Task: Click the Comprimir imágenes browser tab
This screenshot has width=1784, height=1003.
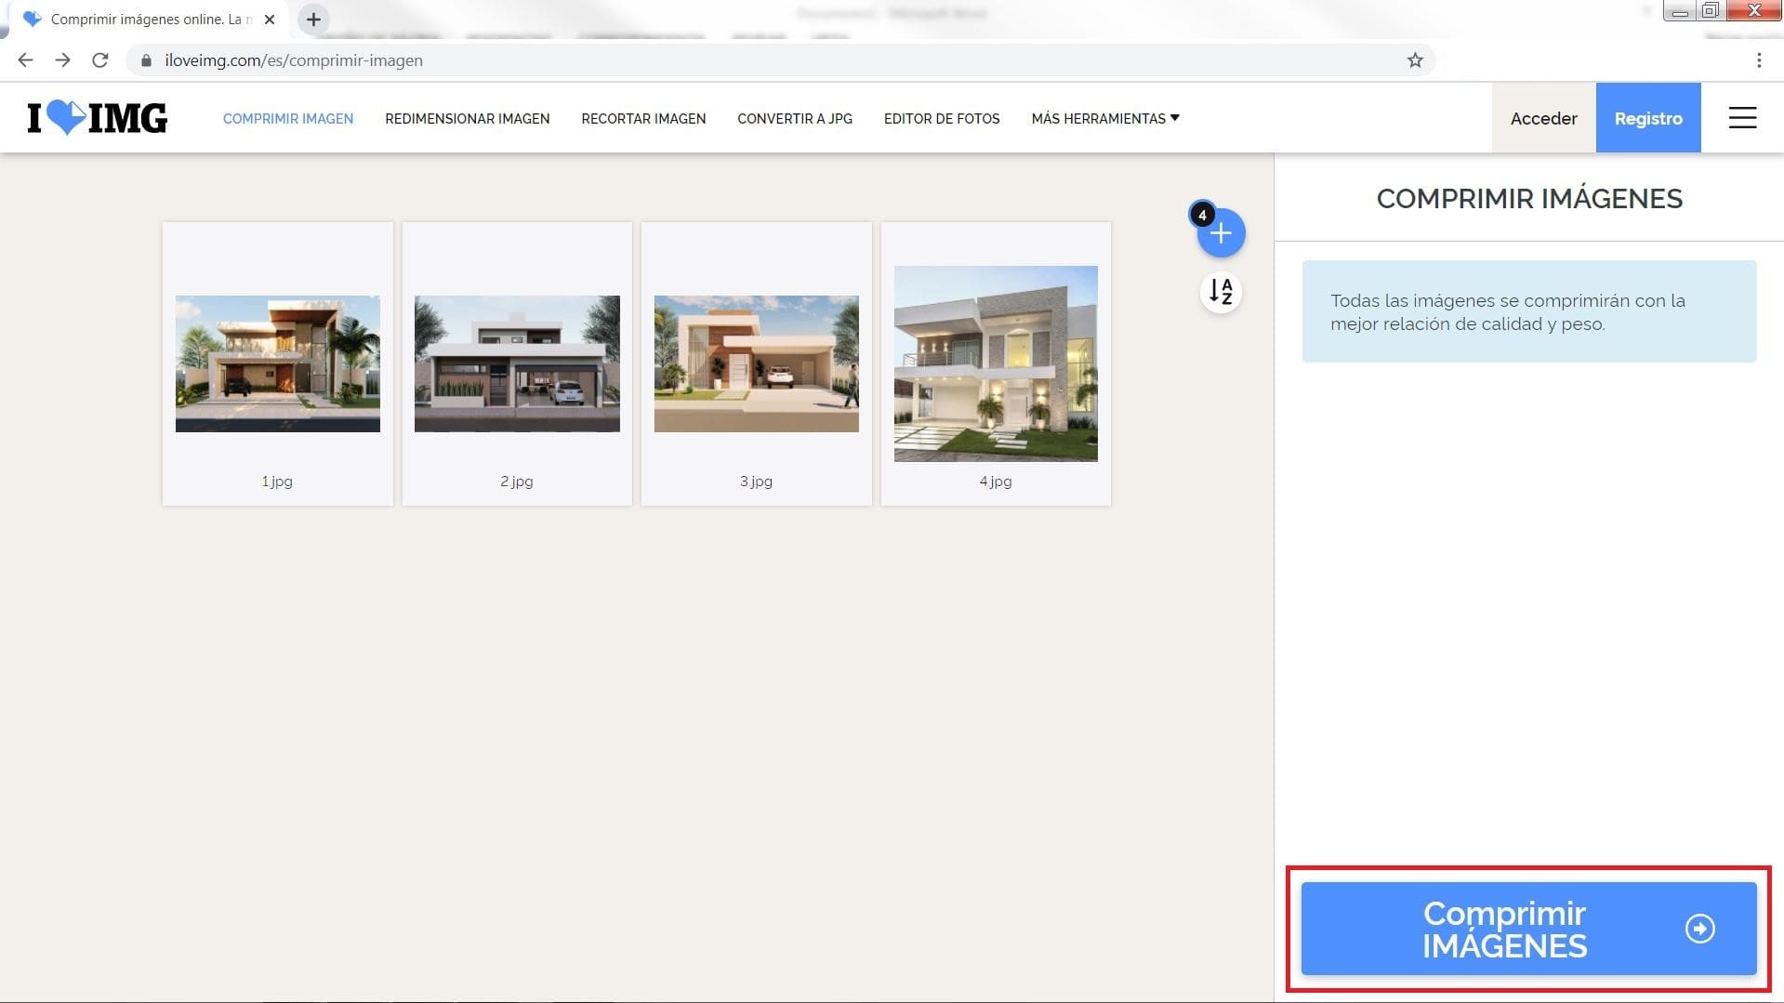Action: pyautogui.click(x=149, y=19)
